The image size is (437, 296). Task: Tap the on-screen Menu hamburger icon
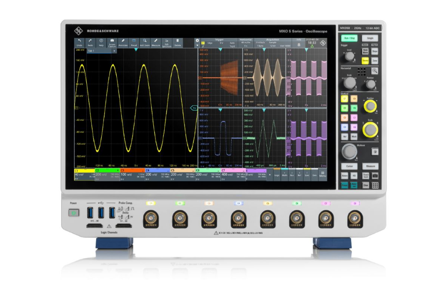coord(322,174)
